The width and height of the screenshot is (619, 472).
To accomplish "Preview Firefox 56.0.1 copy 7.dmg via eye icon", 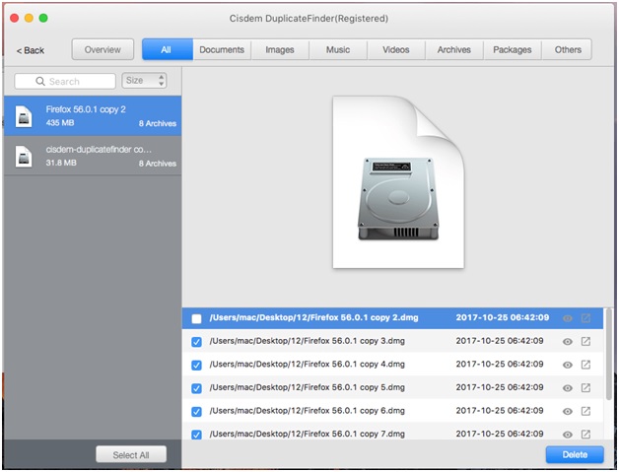I will pyautogui.click(x=568, y=435).
